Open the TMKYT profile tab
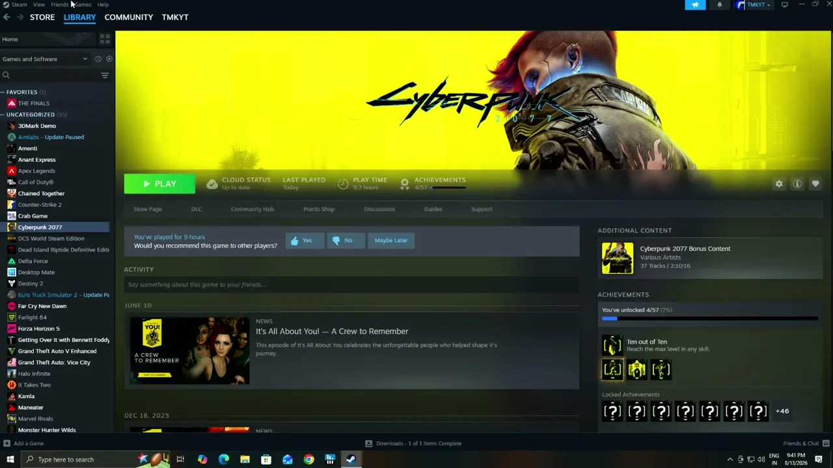The width and height of the screenshot is (833, 468). [x=175, y=17]
